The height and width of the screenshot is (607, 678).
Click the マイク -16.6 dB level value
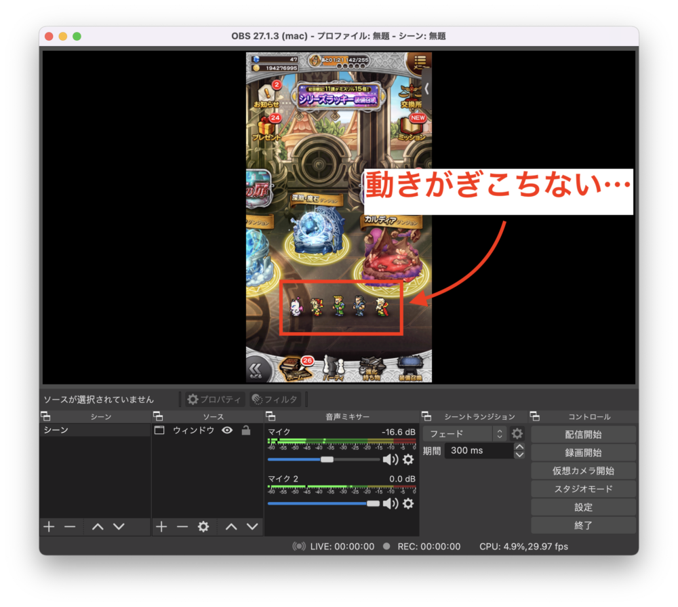398,432
